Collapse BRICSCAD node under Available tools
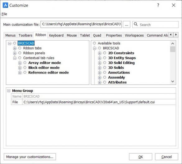Image resolution: width=182 pixels, height=164 pixels. [x=95, y=48]
